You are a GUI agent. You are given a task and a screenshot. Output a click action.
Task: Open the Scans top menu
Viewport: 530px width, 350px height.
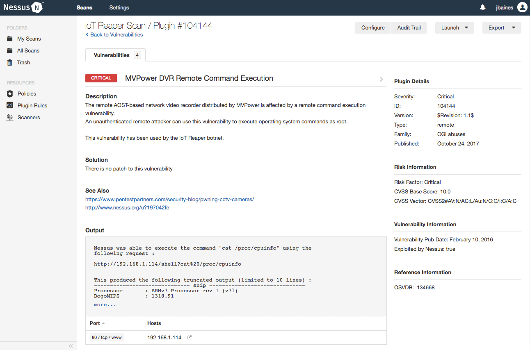click(x=85, y=7)
